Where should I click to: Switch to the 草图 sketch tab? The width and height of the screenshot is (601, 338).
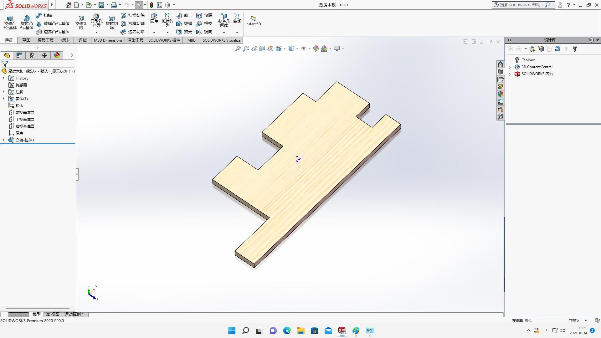tap(26, 40)
